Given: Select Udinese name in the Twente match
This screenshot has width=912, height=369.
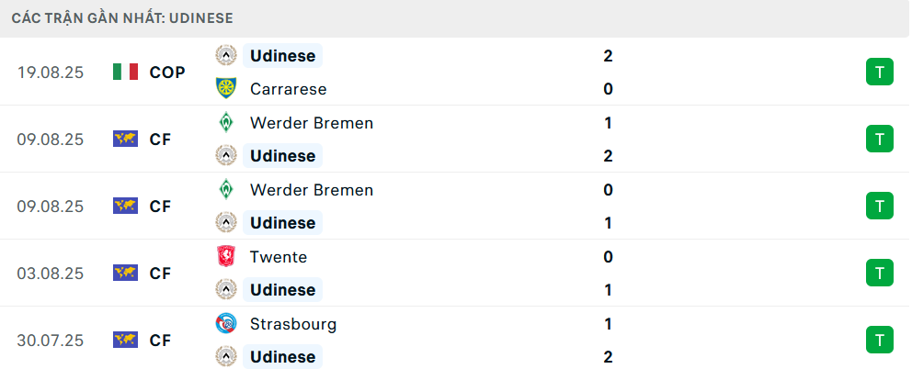Looking at the screenshot, I should (x=282, y=290).
